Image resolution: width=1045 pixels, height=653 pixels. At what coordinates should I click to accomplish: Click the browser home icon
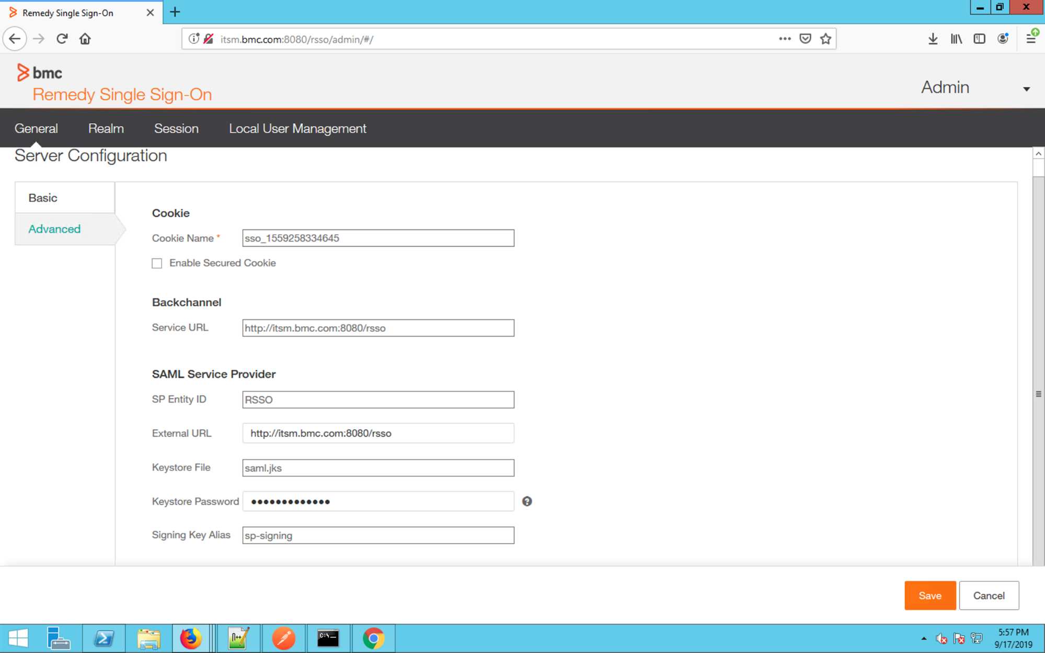point(85,38)
